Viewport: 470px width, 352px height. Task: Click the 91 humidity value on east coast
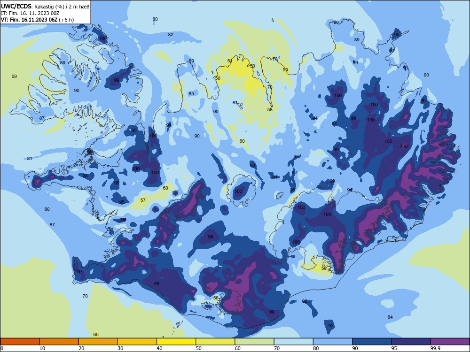tap(406, 68)
